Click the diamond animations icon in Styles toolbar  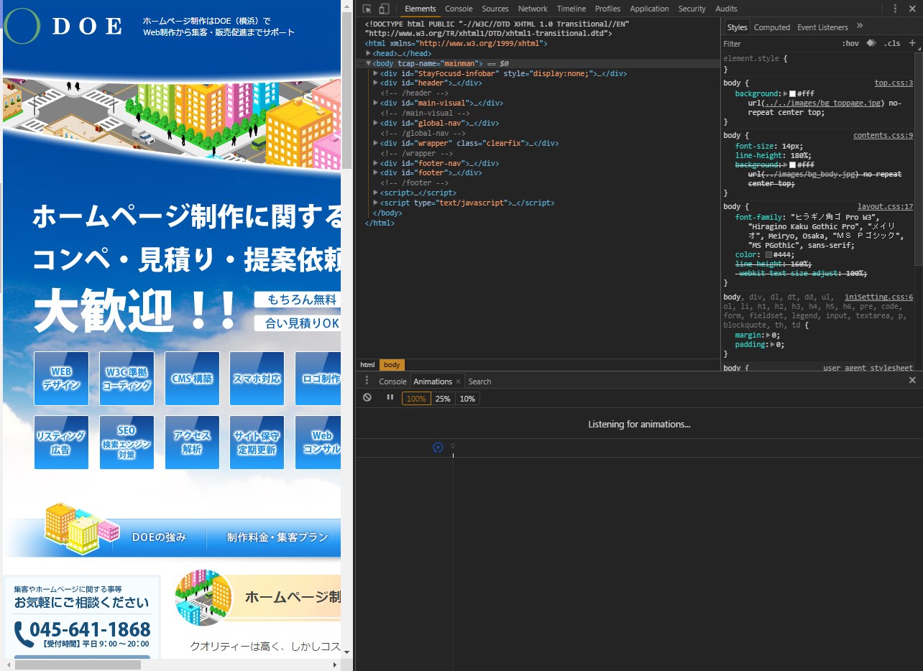point(871,43)
